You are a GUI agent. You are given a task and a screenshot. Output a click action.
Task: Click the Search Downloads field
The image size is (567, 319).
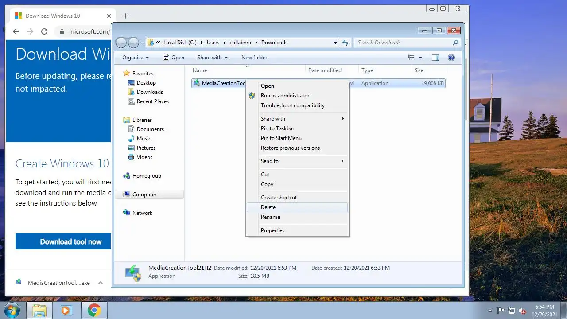[x=407, y=43]
